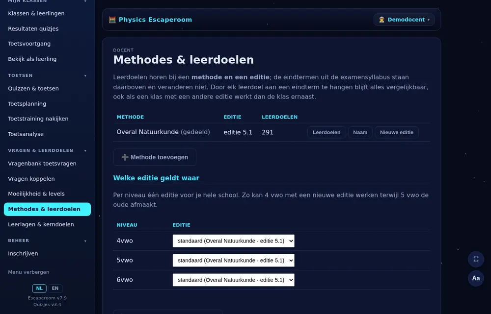
Task: Open Moeilijkheid & levels page
Action: tap(36, 193)
